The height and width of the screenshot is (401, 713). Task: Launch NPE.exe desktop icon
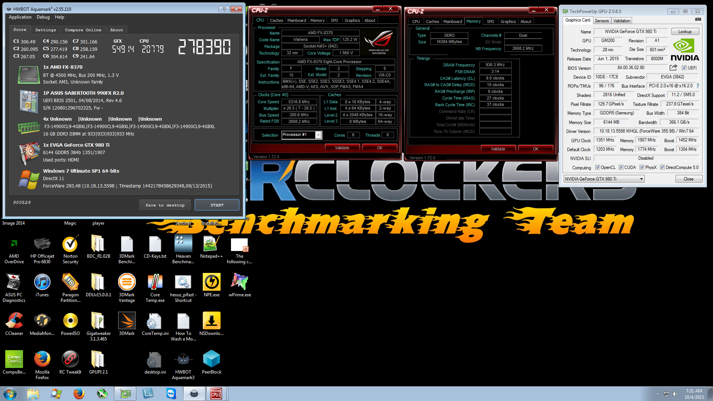pos(212,285)
